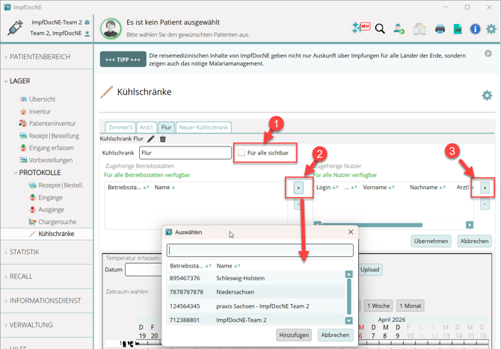Close the TIPP banner
Image resolution: width=501 pixels, height=349 pixels.
coord(488,54)
